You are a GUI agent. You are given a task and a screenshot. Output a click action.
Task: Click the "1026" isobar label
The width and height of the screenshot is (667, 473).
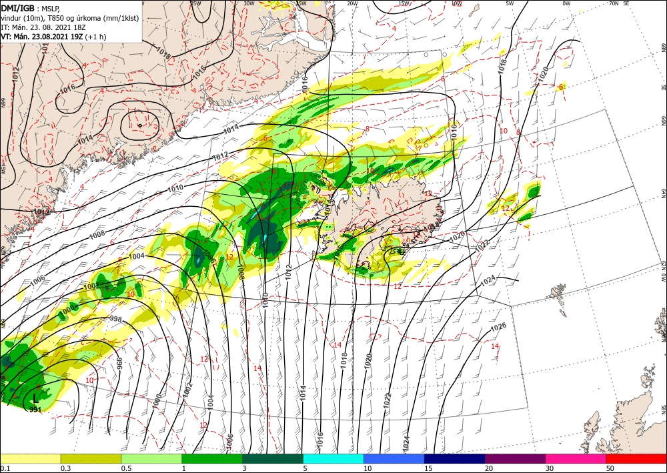point(498,328)
